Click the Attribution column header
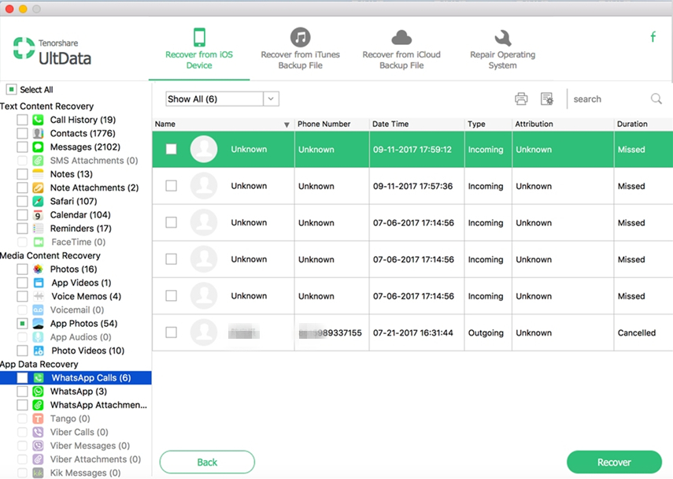This screenshot has height=479, width=673. pyautogui.click(x=563, y=124)
